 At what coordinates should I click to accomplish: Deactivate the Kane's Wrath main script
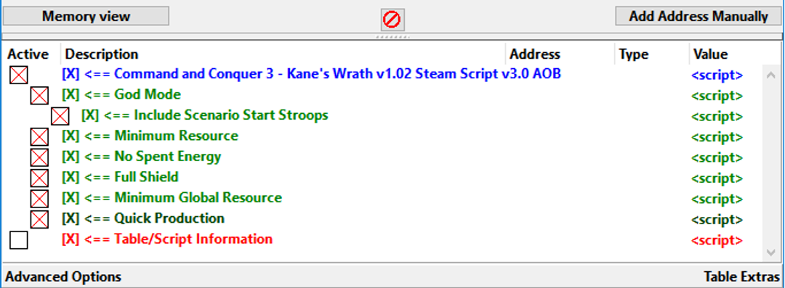point(18,75)
